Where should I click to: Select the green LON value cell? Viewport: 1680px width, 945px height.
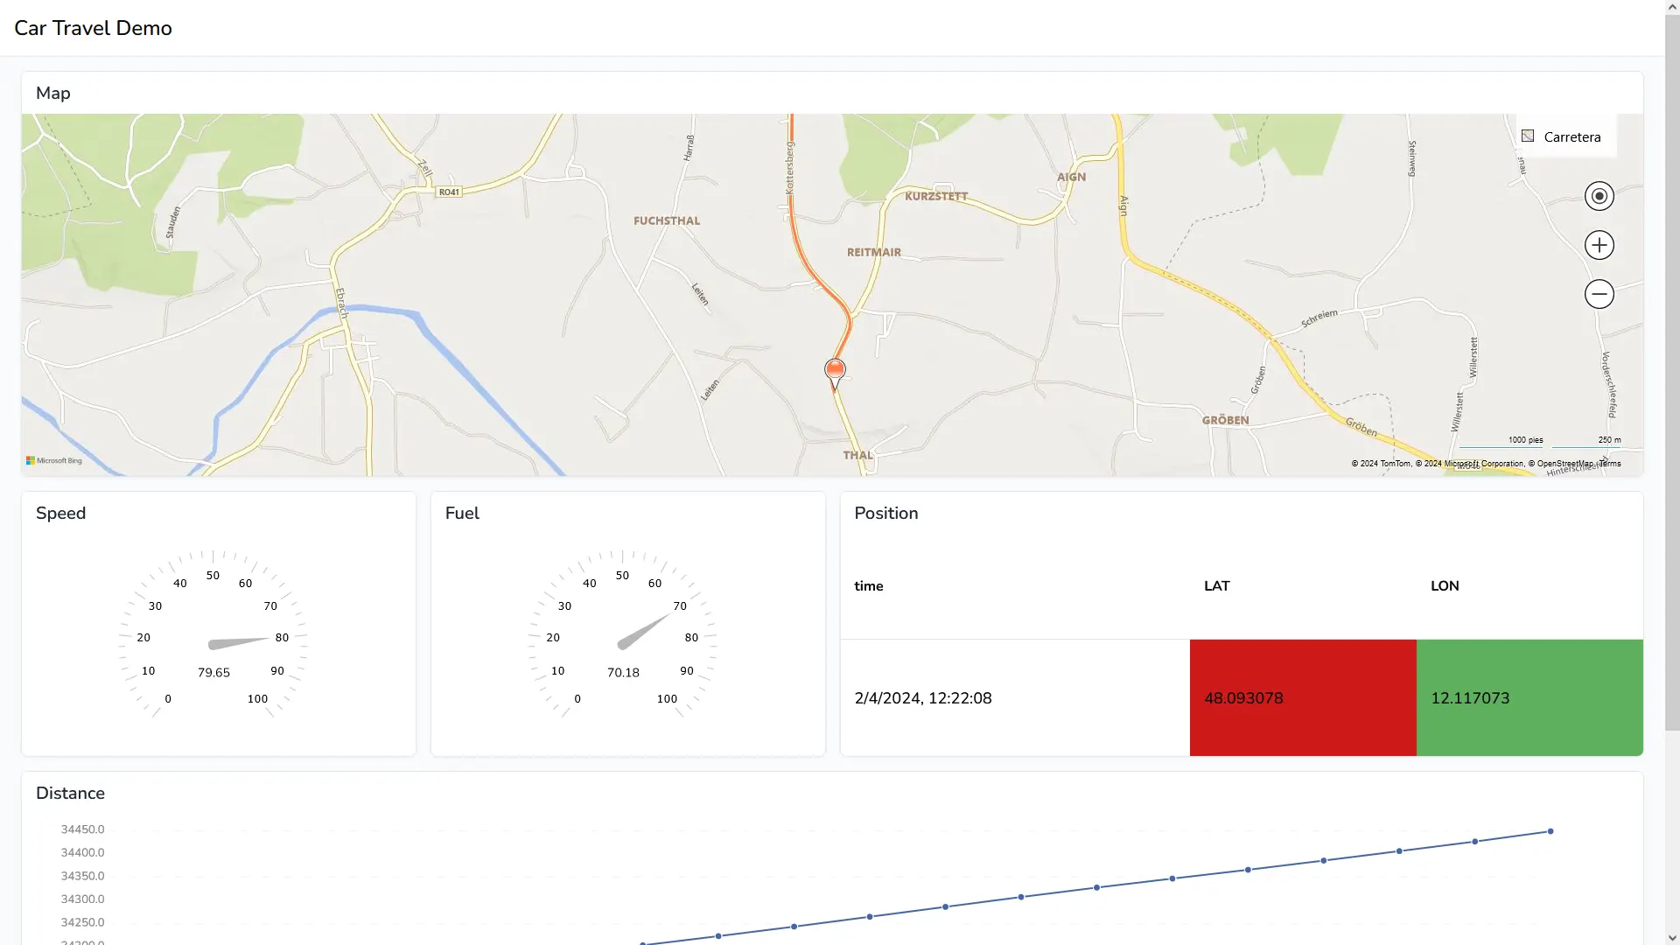(1529, 697)
